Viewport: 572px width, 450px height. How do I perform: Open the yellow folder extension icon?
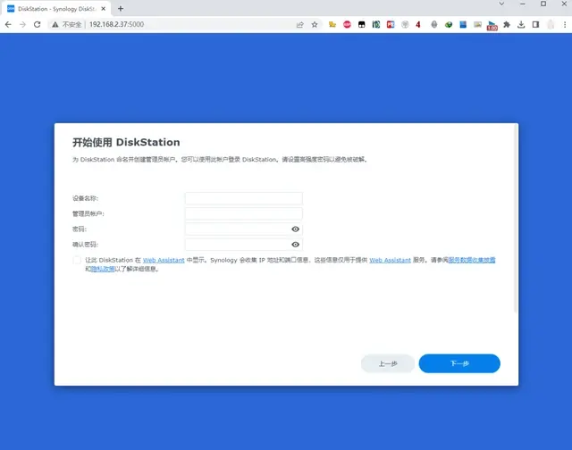click(x=332, y=24)
